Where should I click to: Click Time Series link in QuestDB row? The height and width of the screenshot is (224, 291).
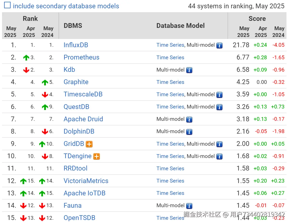(170, 107)
